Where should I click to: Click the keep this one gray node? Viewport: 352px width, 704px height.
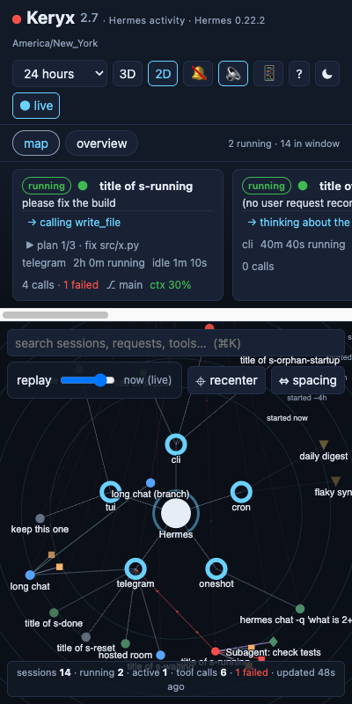click(40, 518)
